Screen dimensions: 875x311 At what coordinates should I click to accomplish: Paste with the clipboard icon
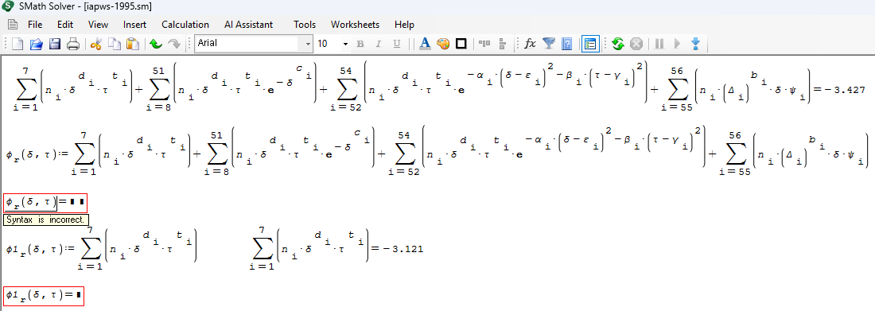coord(132,44)
